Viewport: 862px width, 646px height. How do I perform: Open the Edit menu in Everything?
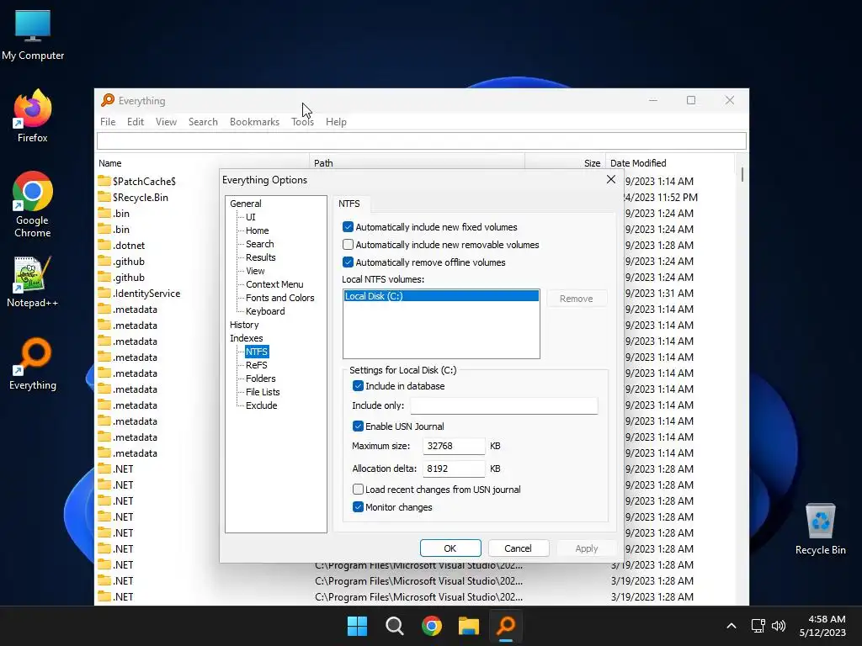point(136,121)
